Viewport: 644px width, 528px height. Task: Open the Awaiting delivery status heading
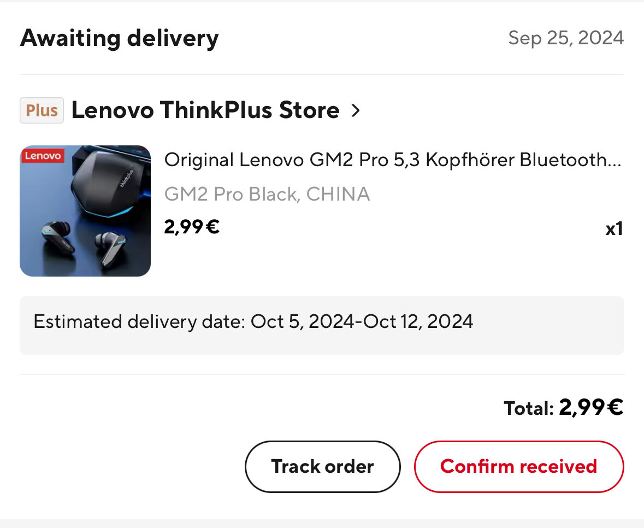120,38
